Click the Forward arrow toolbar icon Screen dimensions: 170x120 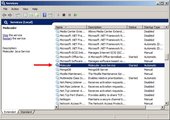(10, 15)
